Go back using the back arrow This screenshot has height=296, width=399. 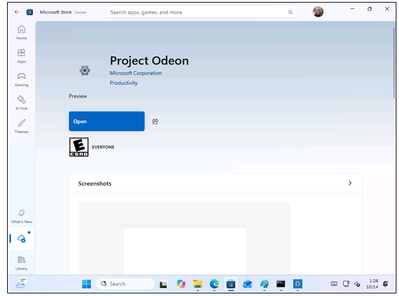17,12
